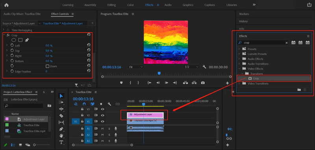Click the program monitor playhead
Image resolution: width=315 pixels, height=150 pixels.
(159, 73)
